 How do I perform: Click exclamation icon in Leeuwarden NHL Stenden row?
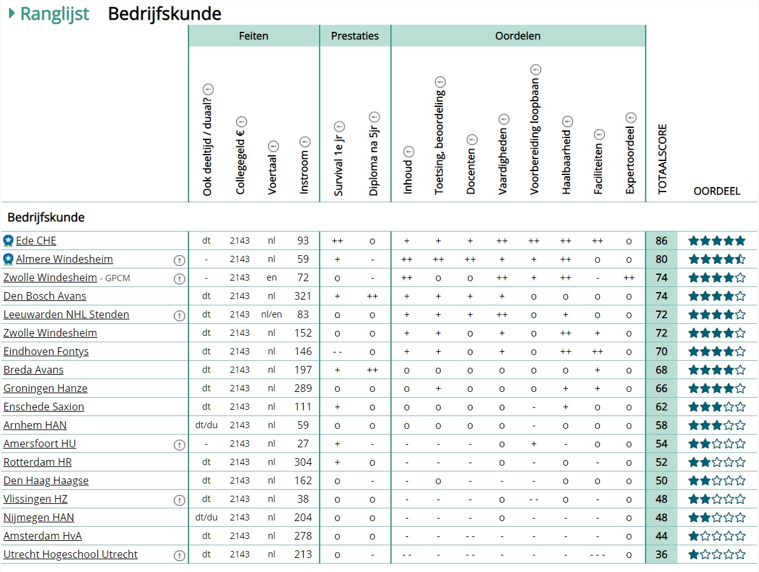[x=179, y=316]
